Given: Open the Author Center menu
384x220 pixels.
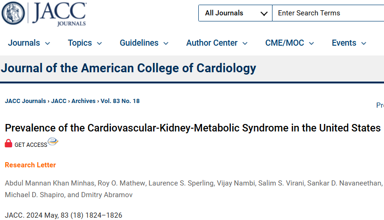Looking at the screenshot, I should click(x=217, y=43).
